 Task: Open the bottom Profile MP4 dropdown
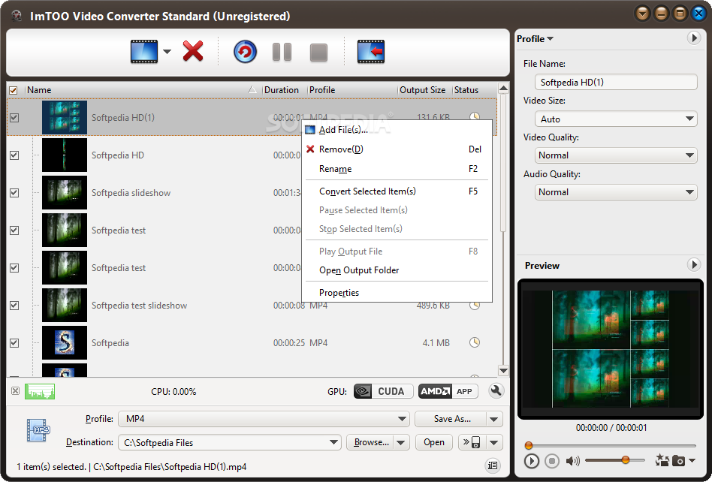(264, 419)
